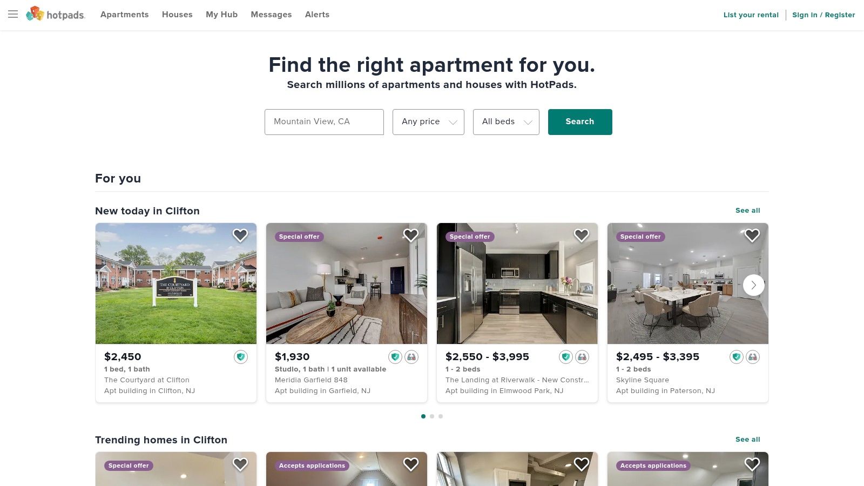This screenshot has height=486, width=864.
Task: Open the Apartments nav item
Action: point(124,15)
